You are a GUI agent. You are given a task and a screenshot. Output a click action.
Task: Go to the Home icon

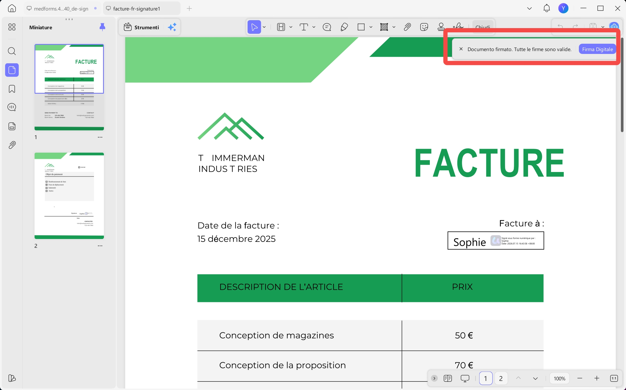click(x=12, y=9)
